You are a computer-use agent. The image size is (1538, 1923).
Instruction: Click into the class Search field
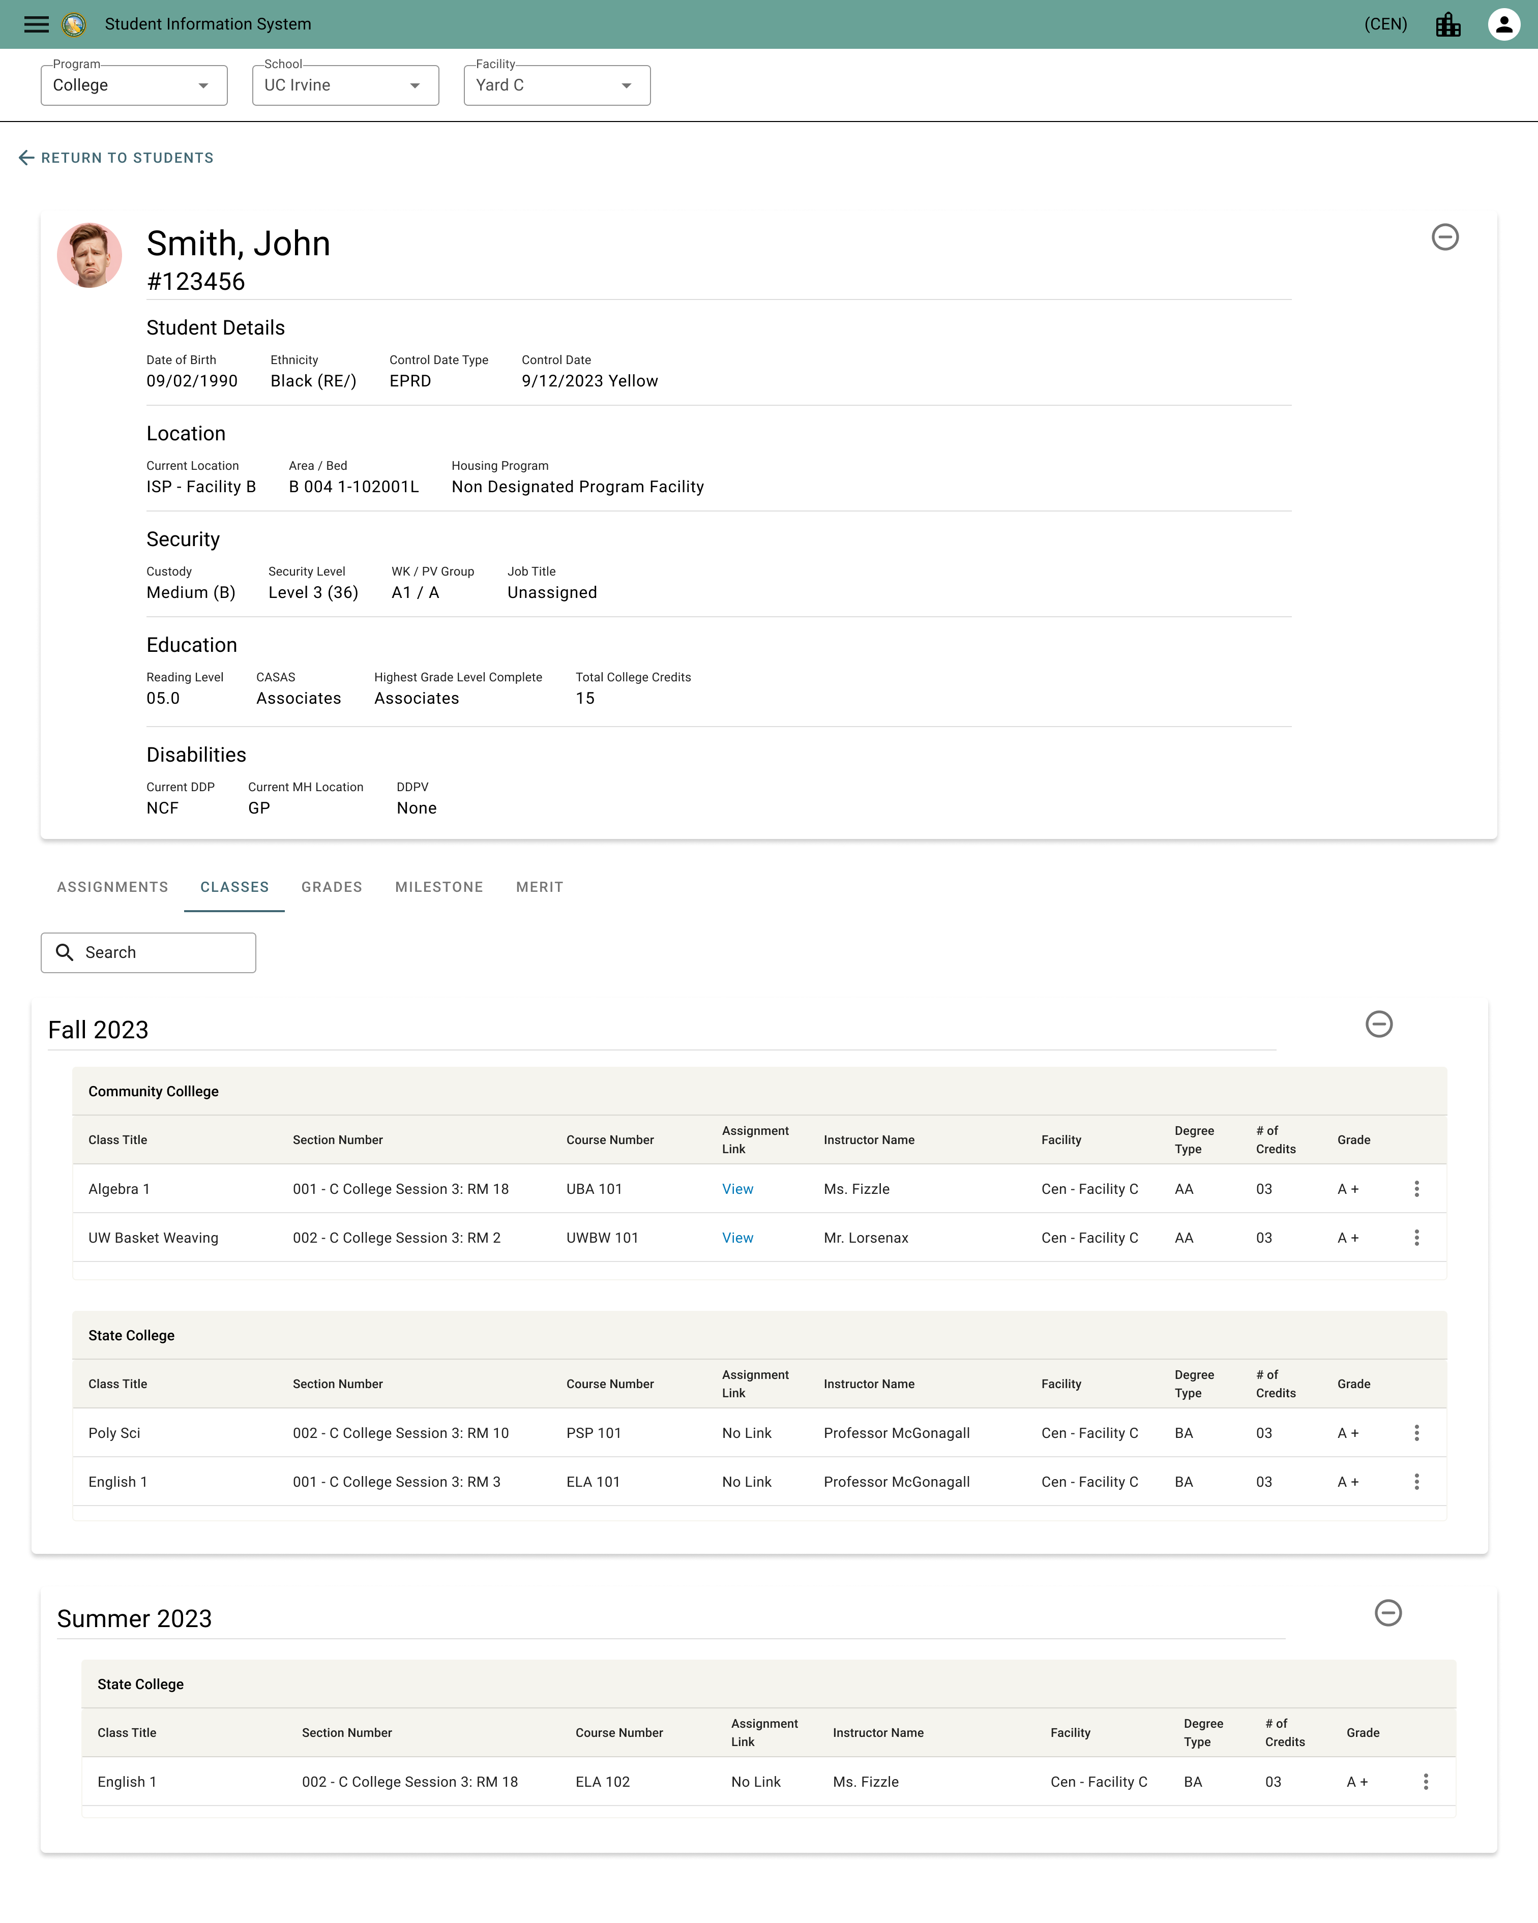tap(148, 952)
